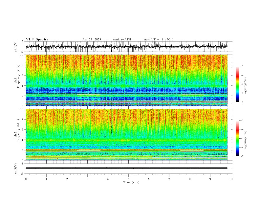Click the "5" tick on ch.1(V) axis

23,42
